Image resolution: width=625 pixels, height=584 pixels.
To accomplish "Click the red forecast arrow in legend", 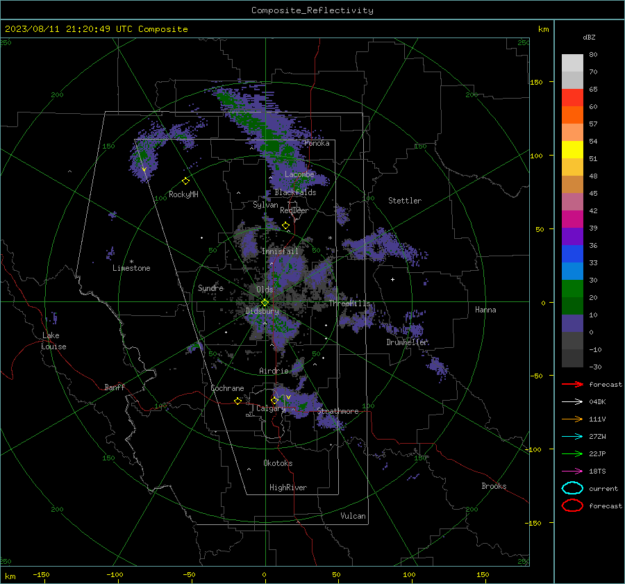I will pyautogui.click(x=572, y=384).
